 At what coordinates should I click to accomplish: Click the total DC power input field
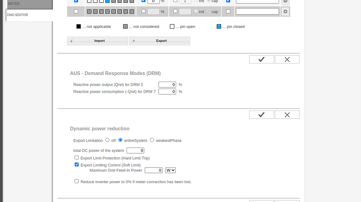pyautogui.click(x=135, y=150)
